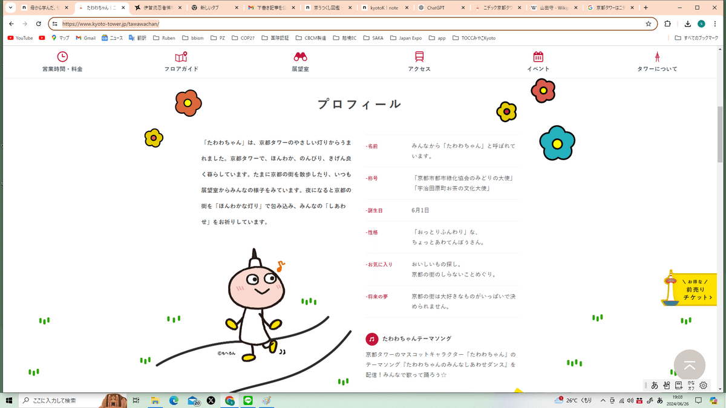Open 展望室 binoculars icon

point(300,57)
